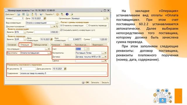Open the Действия dropdown menu
The height and width of the screenshot is (105, 187).
click(x=10, y=14)
